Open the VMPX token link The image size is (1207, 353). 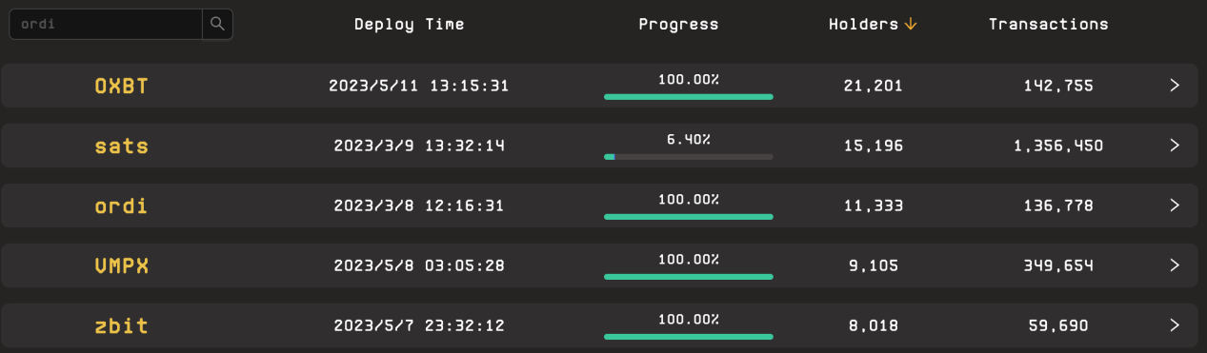(122, 266)
